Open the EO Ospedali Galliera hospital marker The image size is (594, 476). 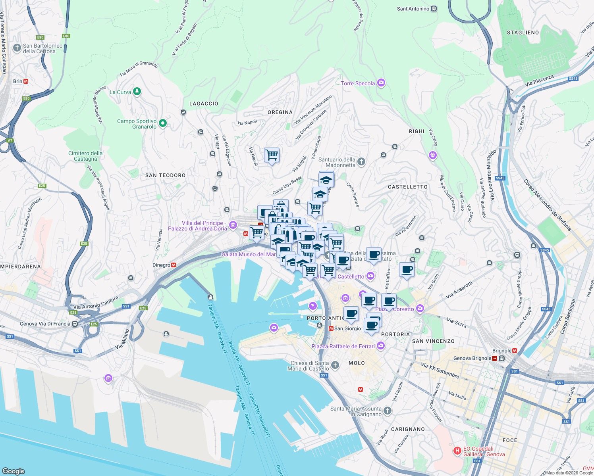(x=457, y=451)
